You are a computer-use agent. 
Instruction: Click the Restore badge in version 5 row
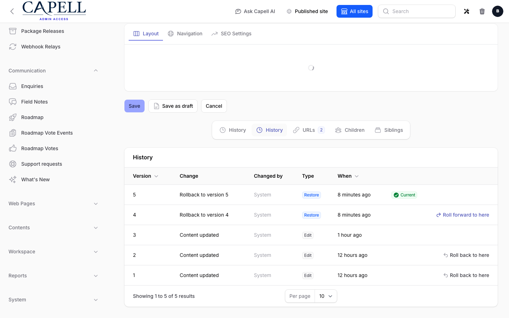[x=311, y=195]
